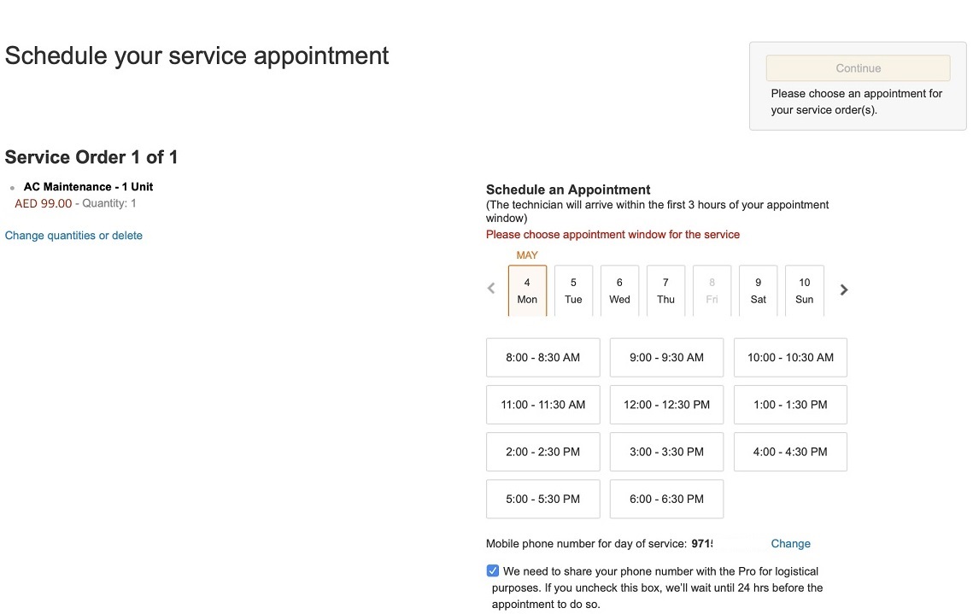The width and height of the screenshot is (973, 614).
Task: Click the Continue button
Action: pos(858,68)
